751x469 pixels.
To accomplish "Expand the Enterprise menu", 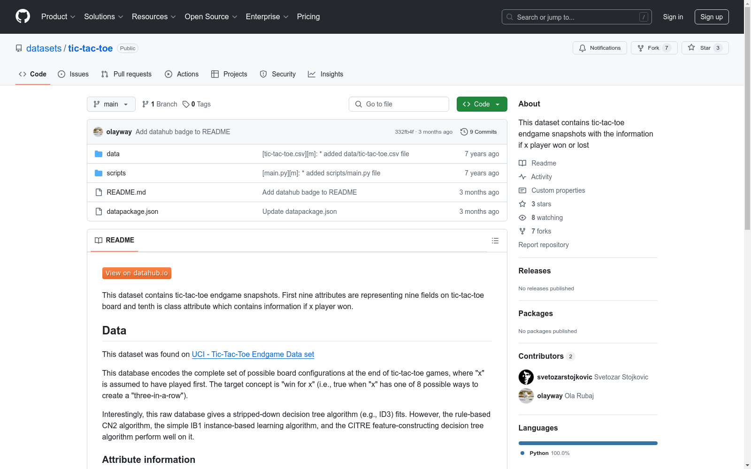I will coord(267,17).
